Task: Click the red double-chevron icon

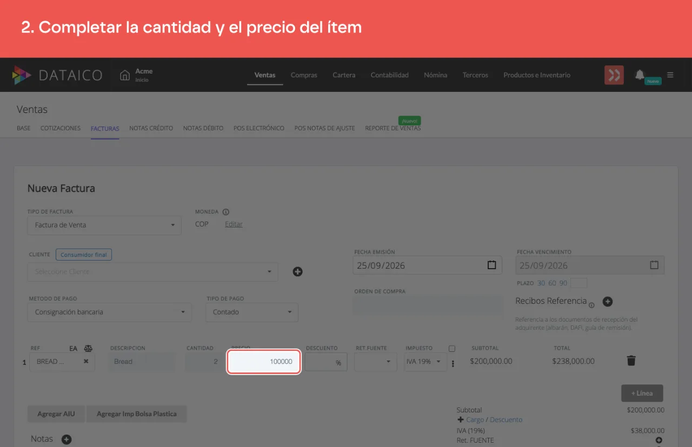Action: coord(614,75)
